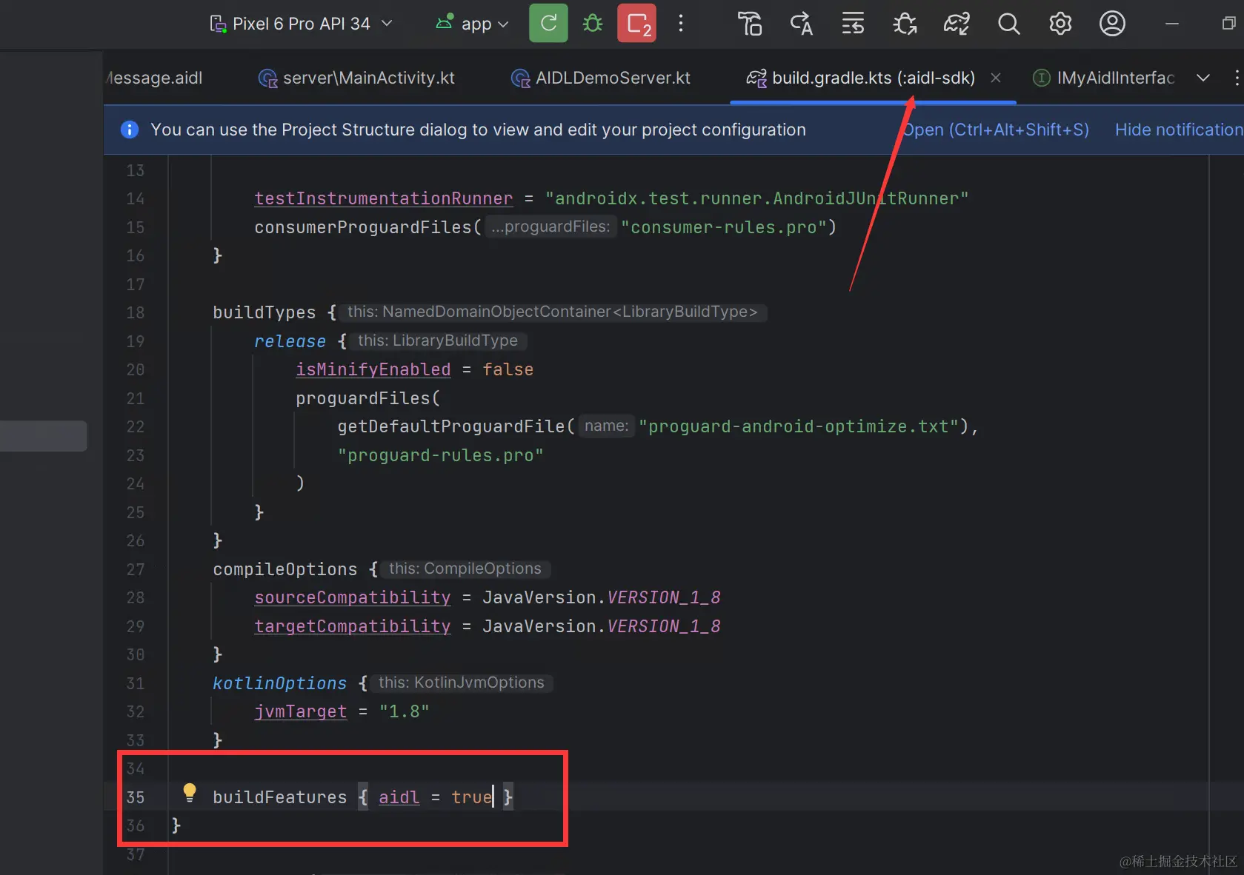
Task: Switch to the AIDLDemoServer.kt tab
Action: 601,78
